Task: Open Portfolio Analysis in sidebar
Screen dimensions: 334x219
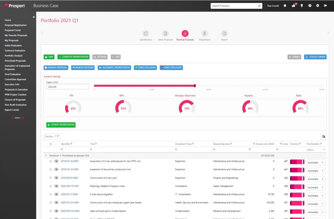Action: 14,56
